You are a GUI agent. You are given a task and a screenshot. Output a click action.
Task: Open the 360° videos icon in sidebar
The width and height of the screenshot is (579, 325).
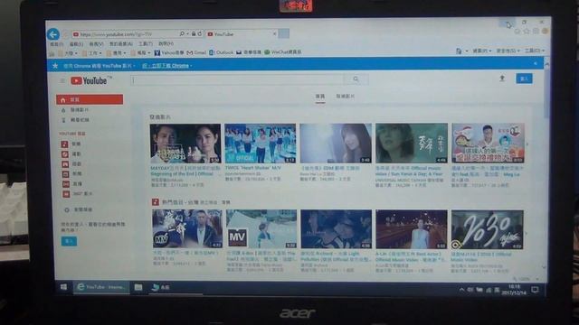coord(66,194)
